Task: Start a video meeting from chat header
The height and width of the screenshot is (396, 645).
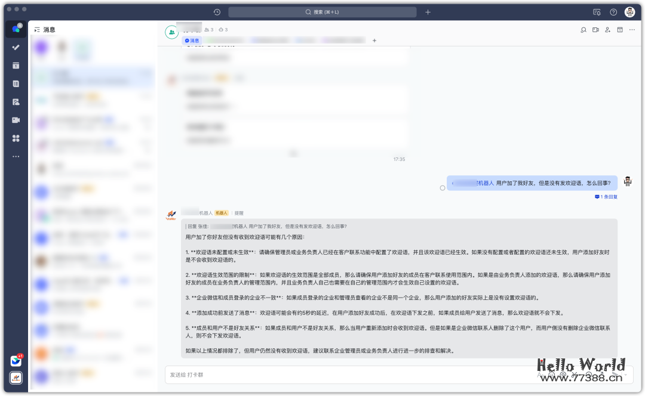Action: [595, 30]
